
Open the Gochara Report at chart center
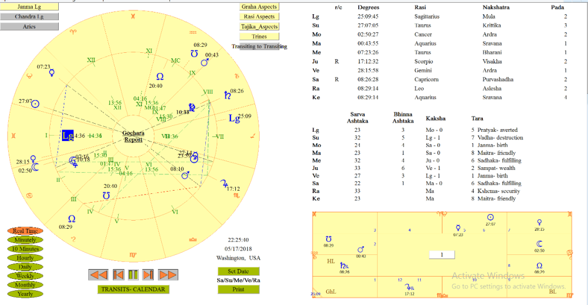pos(133,136)
